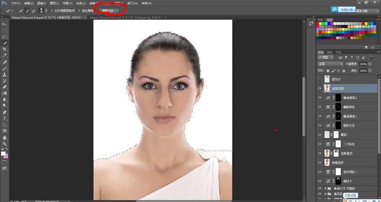Toggle layer filter on/off switch
Image resolution: width=381 pixels, height=202 pixels.
pos(371,58)
